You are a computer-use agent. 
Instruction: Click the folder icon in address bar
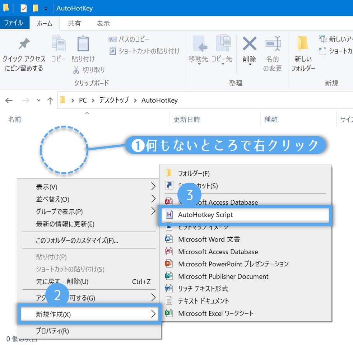click(62, 100)
